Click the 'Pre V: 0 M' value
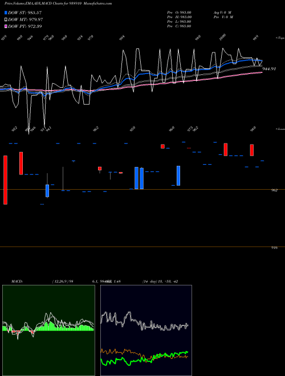The height and width of the screenshot is (376, 285). click(223, 17)
